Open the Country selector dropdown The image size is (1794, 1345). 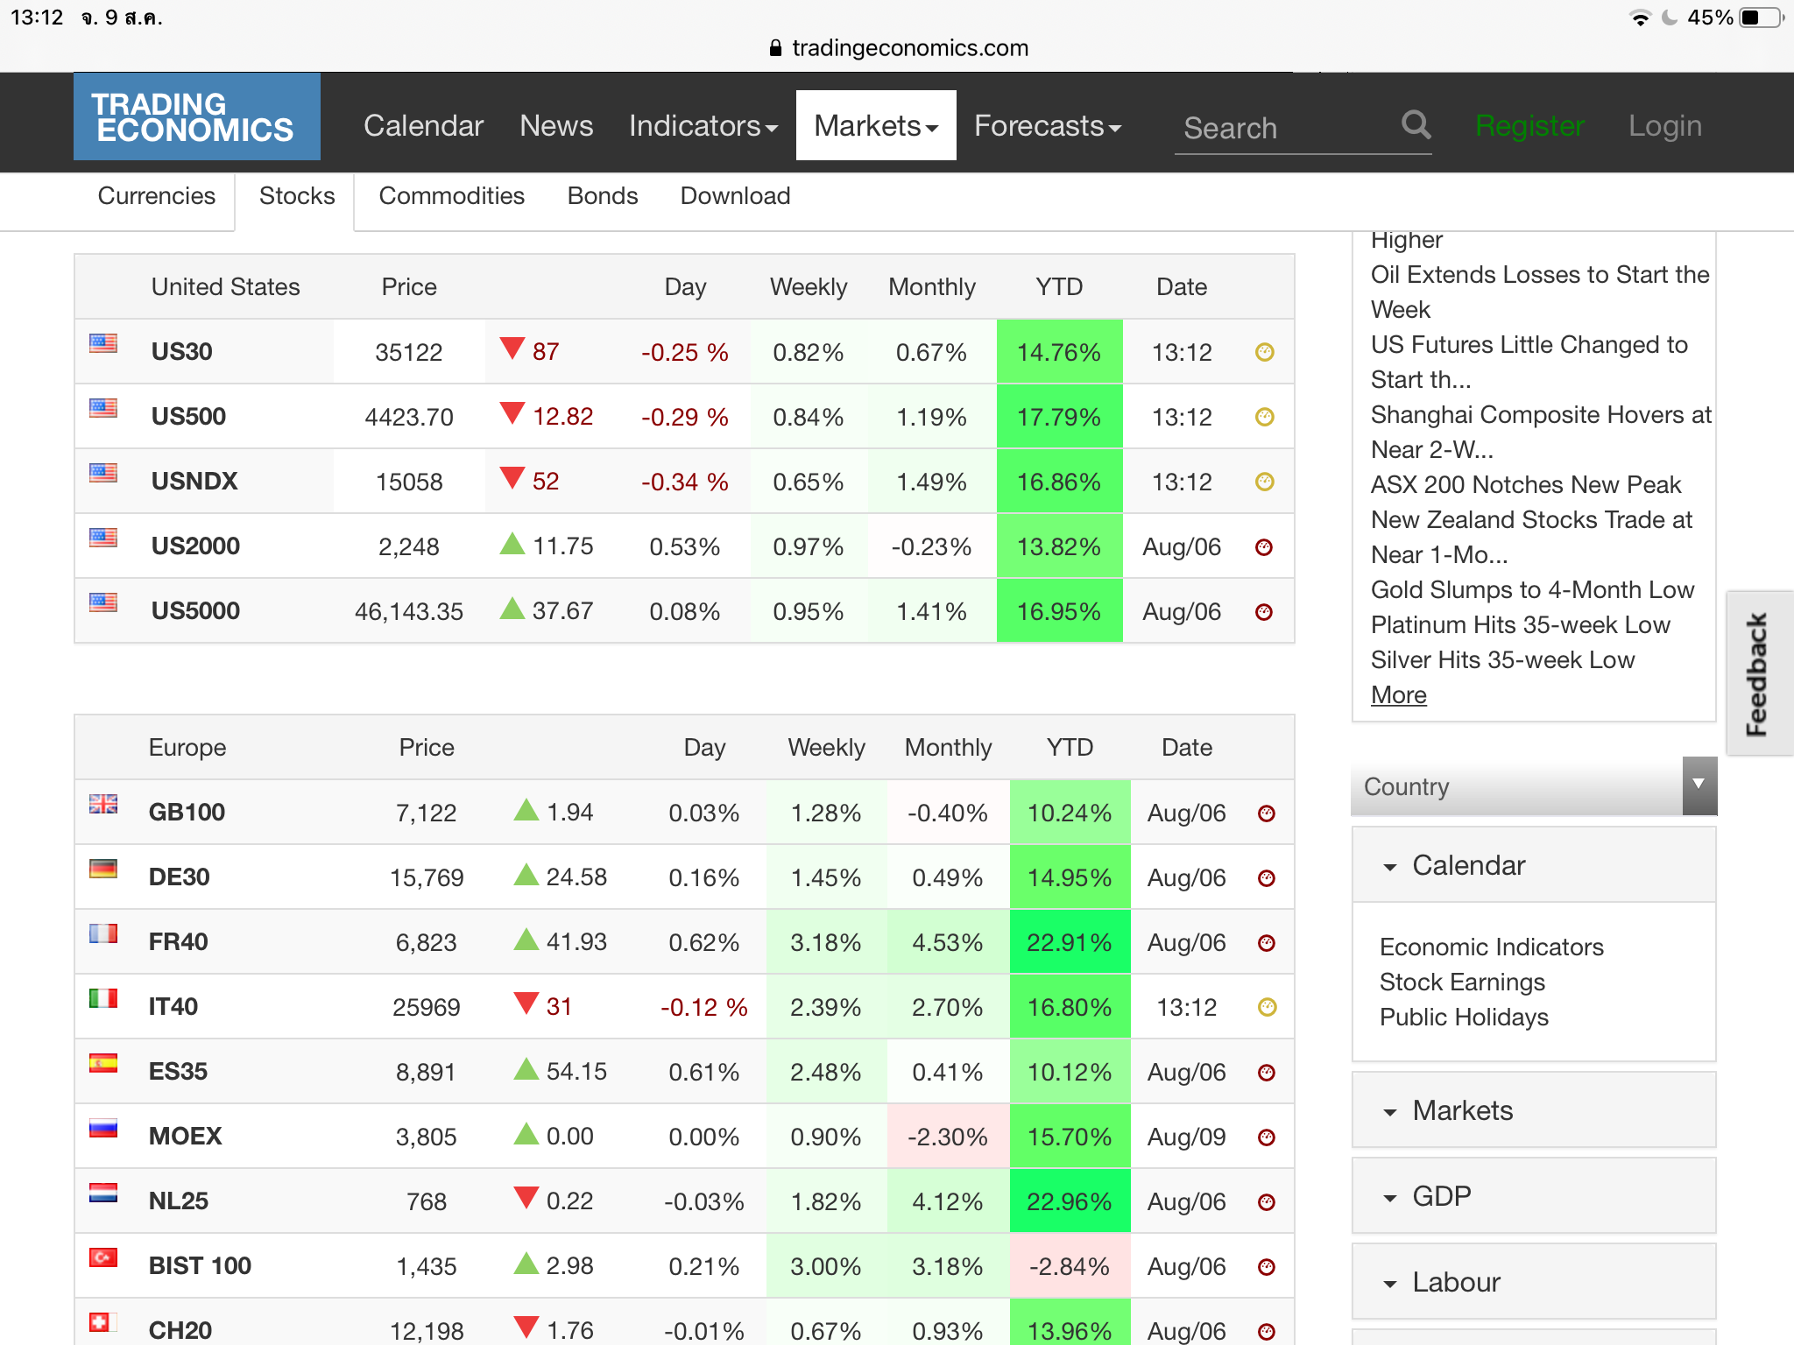[x=1534, y=786]
